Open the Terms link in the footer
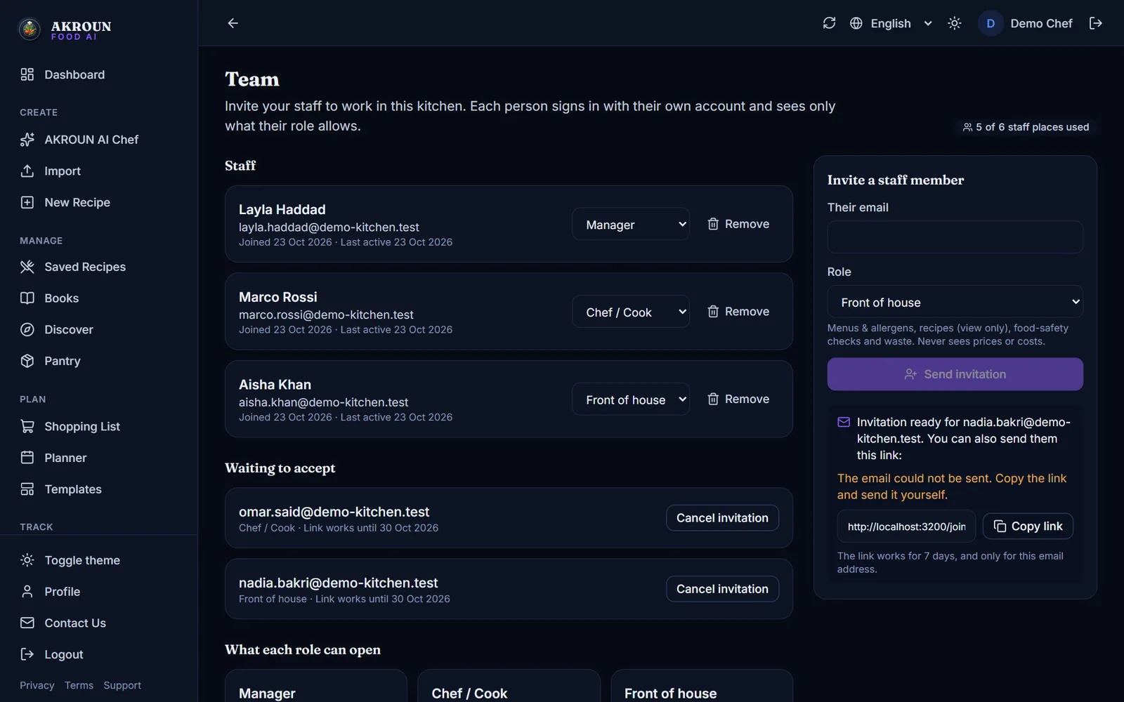Viewport: 1124px width, 702px height. point(79,685)
